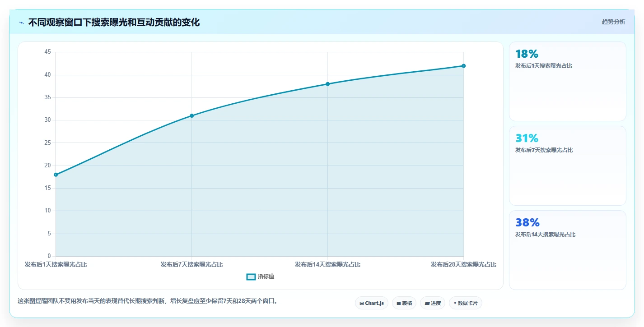Viewport: 644px width, 327px height.
Task: Select the 数据卡片 tag chip
Action: pyautogui.click(x=466, y=303)
